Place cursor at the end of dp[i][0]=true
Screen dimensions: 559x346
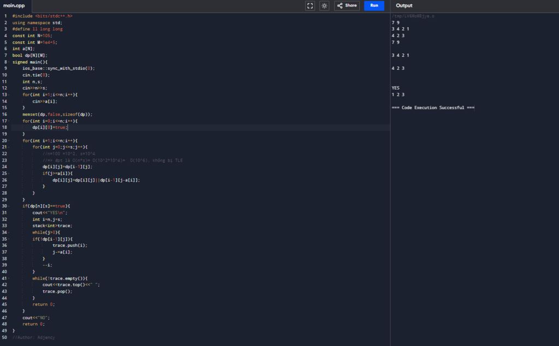pos(68,128)
